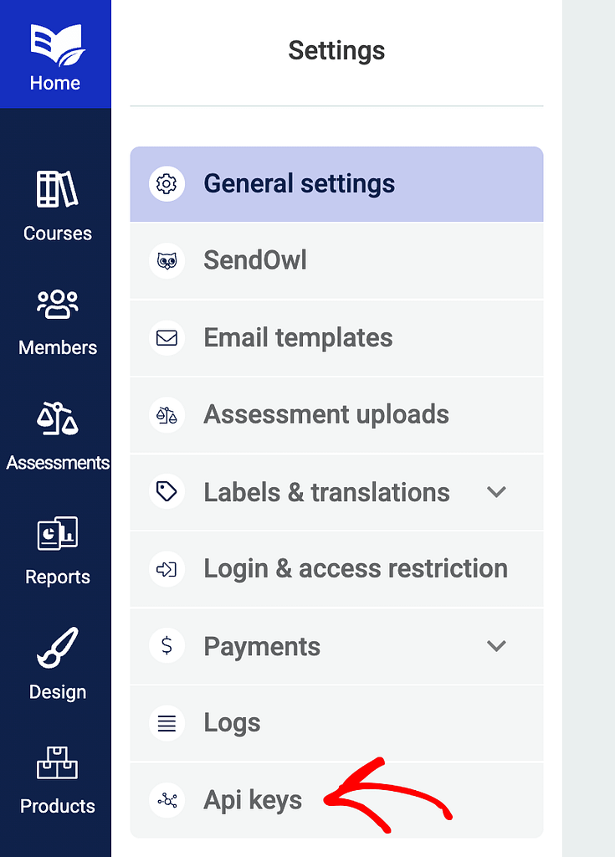This screenshot has height=857, width=615.
Task: Expand the Payments chevron
Action: click(x=496, y=646)
